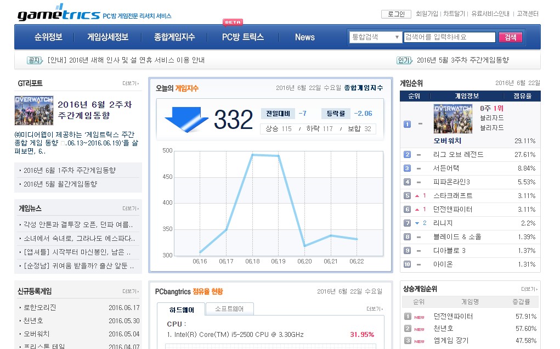Switch to the 소프트웨어 tab
560x349 pixels.
point(229,309)
